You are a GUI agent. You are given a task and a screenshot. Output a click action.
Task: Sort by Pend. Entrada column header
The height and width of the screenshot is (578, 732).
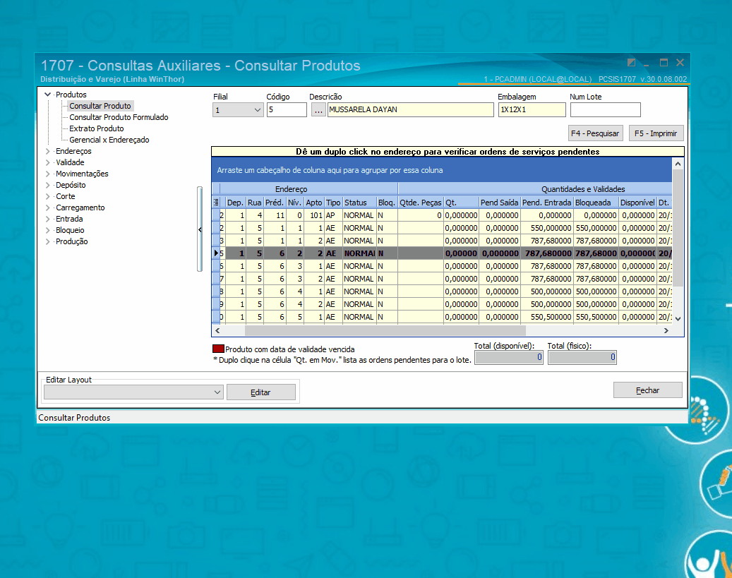tap(546, 203)
